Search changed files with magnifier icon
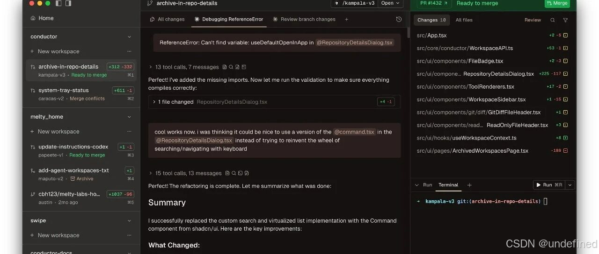 click(x=553, y=20)
